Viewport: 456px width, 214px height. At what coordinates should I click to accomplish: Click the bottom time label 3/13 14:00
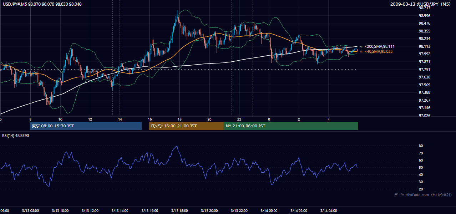coord(120,211)
